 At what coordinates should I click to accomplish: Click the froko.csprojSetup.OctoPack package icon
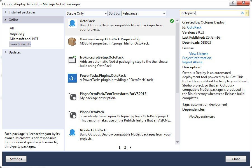[x=72, y=60]
